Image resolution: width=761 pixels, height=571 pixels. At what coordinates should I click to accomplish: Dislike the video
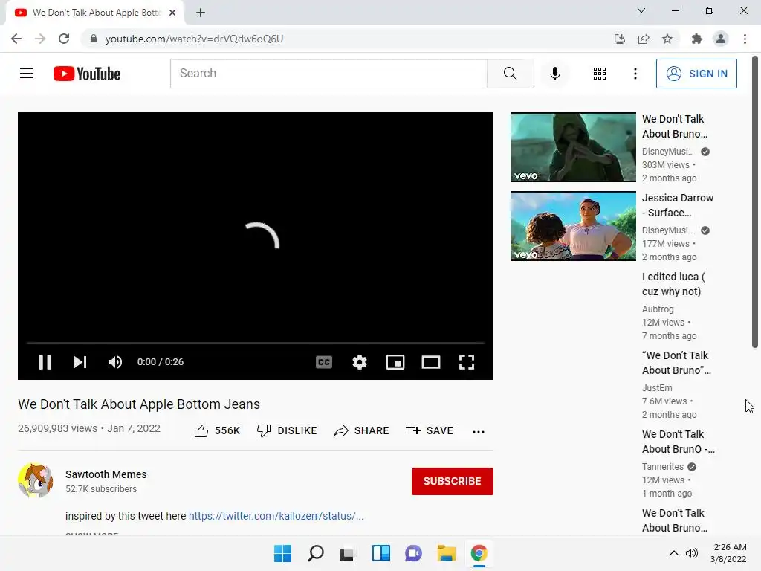click(287, 430)
